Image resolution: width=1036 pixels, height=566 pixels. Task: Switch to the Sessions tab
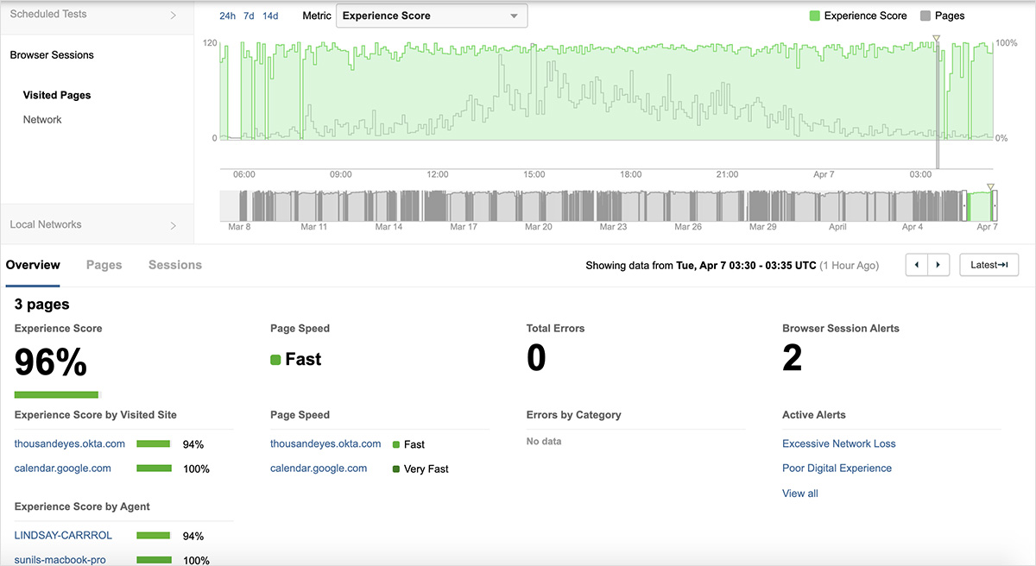(174, 265)
